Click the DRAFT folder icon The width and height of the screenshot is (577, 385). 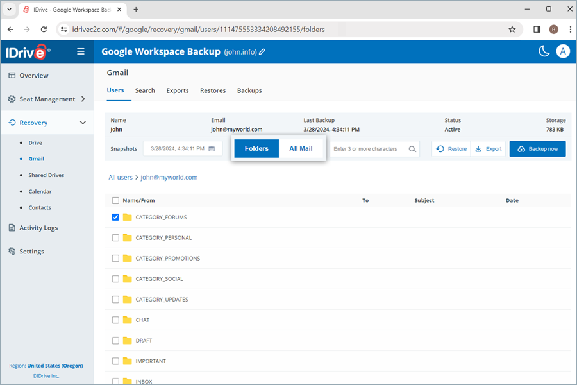point(128,341)
